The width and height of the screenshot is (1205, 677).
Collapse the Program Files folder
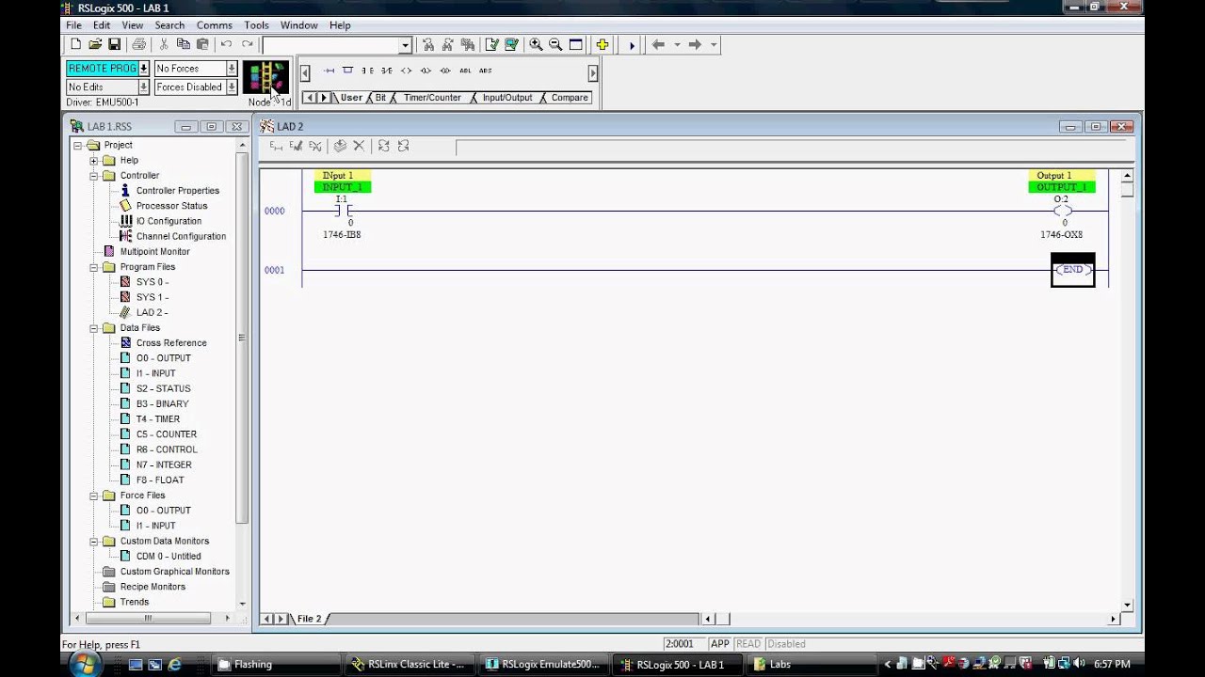click(x=94, y=267)
